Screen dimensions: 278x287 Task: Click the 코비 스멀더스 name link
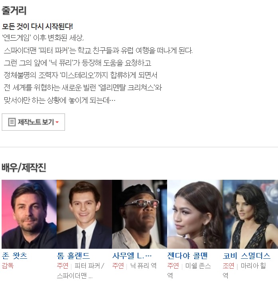(246, 256)
